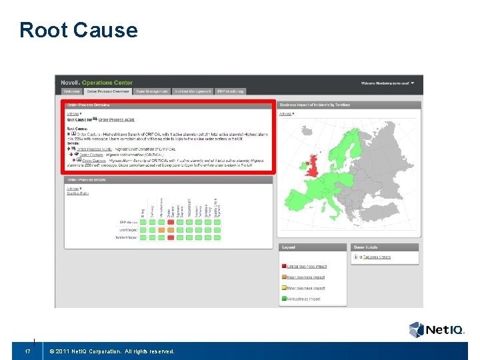Click the green Ireland region on the map
This screenshot has height=360, width=480.
(x=304, y=166)
